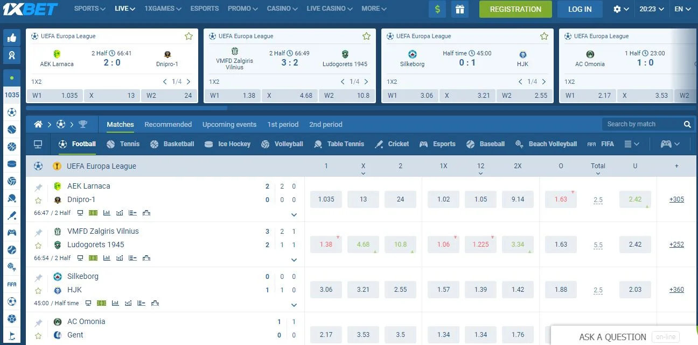The width and height of the screenshot is (698, 345).
Task: Click the home icon in breadcrumb
Action: coord(38,124)
